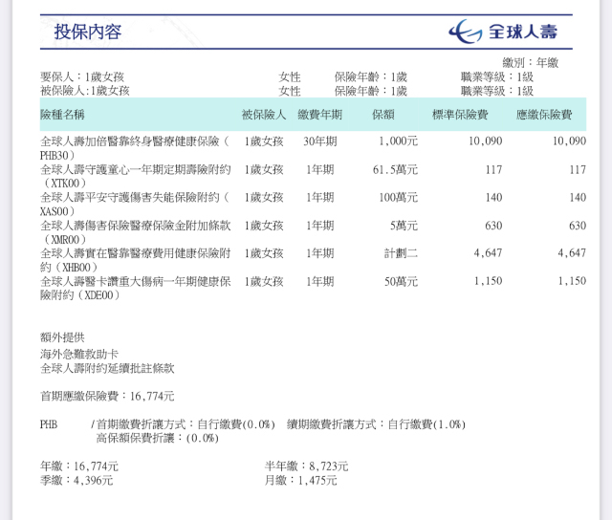The width and height of the screenshot is (612, 520).
Task: Click the 計劃二 plan cell
Action: click(401, 253)
